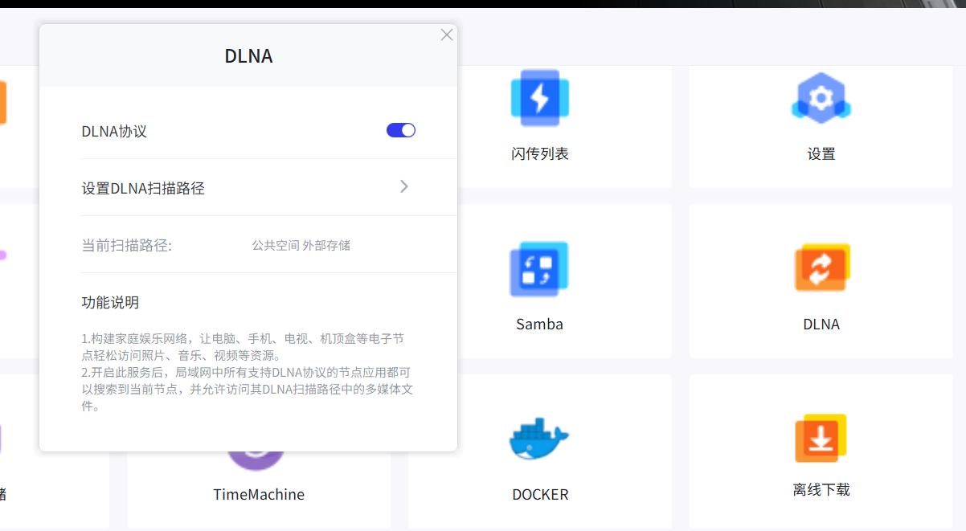Close the DLNA settings dialog

click(447, 35)
